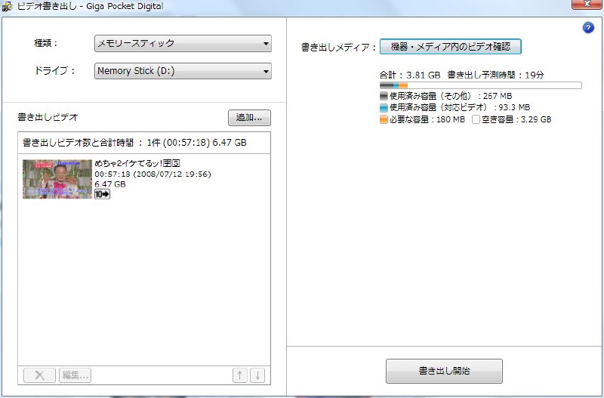The image size is (604, 398).
Task: Click the 編集... button
Action: pyautogui.click(x=75, y=375)
